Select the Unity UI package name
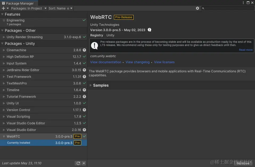The image size is (255, 167). 13,103
